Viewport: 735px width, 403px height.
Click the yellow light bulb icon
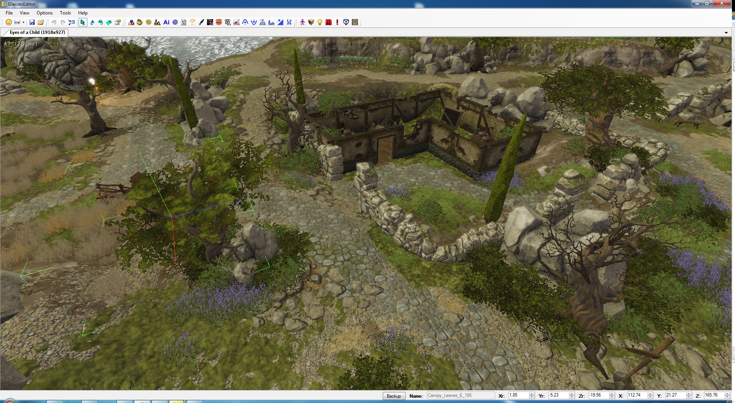coord(320,22)
